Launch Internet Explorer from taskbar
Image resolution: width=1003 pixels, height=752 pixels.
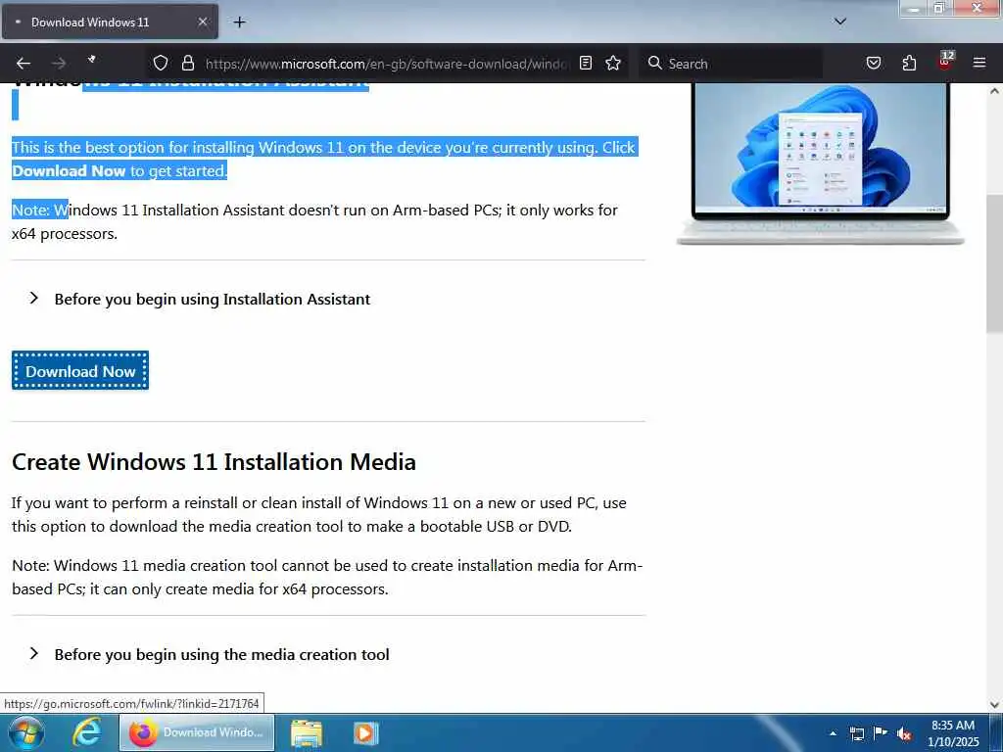(87, 732)
